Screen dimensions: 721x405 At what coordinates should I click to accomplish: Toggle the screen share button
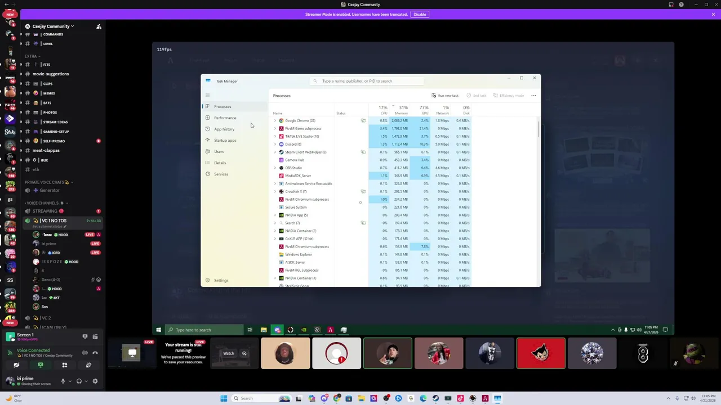pyautogui.click(x=40, y=365)
